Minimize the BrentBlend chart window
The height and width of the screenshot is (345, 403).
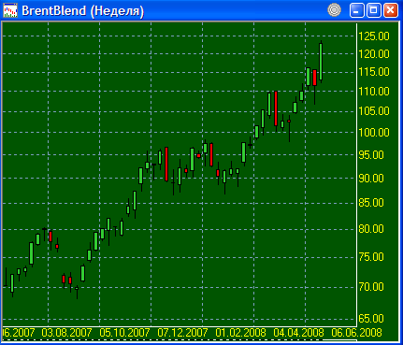click(357, 10)
